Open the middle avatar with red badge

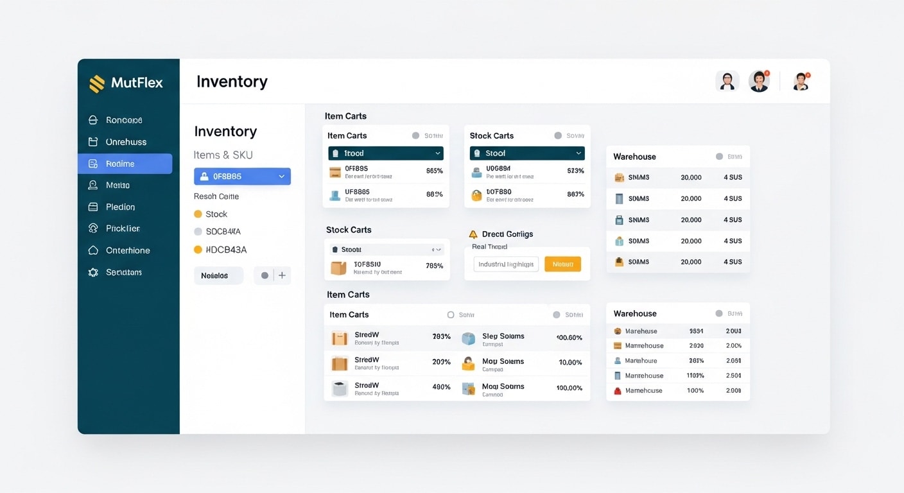pyautogui.click(x=759, y=81)
